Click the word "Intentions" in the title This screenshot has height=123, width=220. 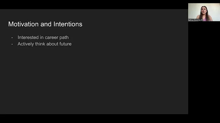(67, 24)
